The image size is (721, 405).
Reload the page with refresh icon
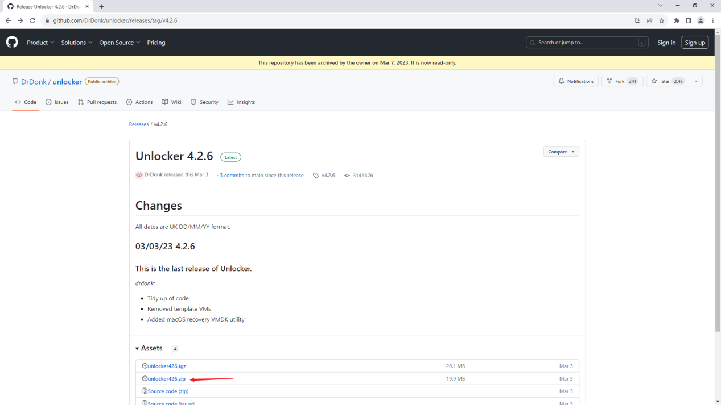point(32,20)
